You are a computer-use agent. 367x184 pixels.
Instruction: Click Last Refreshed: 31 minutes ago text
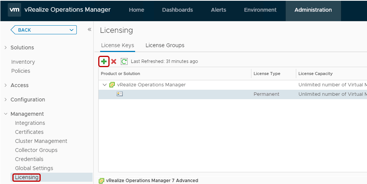point(164,61)
